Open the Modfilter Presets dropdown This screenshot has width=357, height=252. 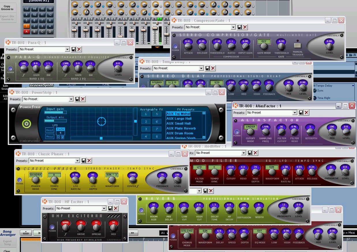click(x=244, y=153)
